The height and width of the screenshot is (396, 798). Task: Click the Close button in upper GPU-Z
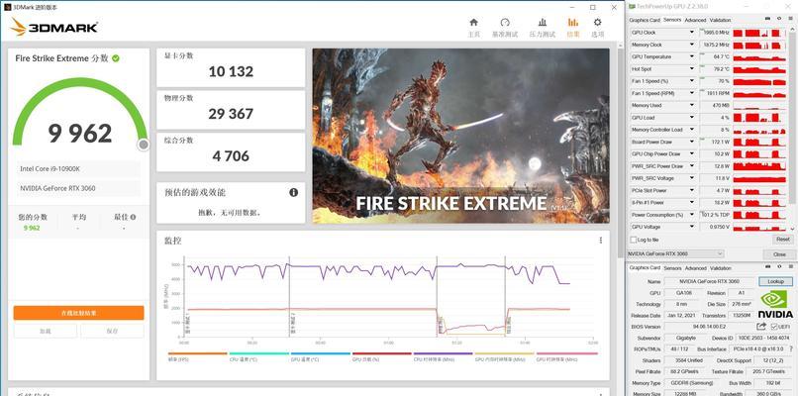pyautogui.click(x=778, y=254)
